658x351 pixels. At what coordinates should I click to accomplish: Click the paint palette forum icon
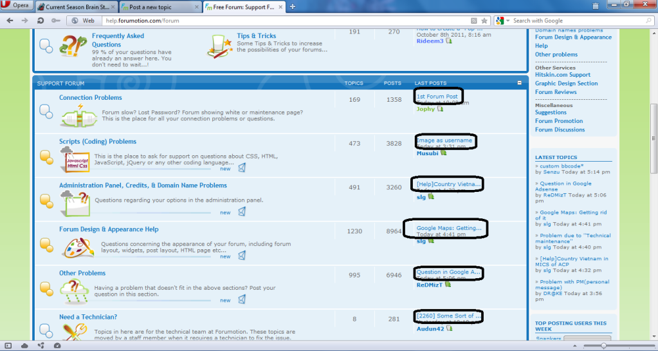[x=78, y=247]
